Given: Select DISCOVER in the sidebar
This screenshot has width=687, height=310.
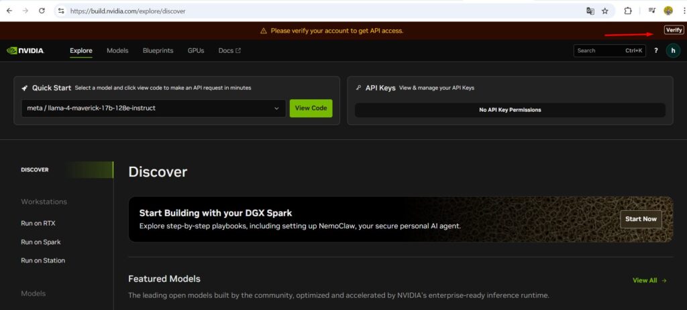Looking at the screenshot, I should pyautogui.click(x=35, y=169).
